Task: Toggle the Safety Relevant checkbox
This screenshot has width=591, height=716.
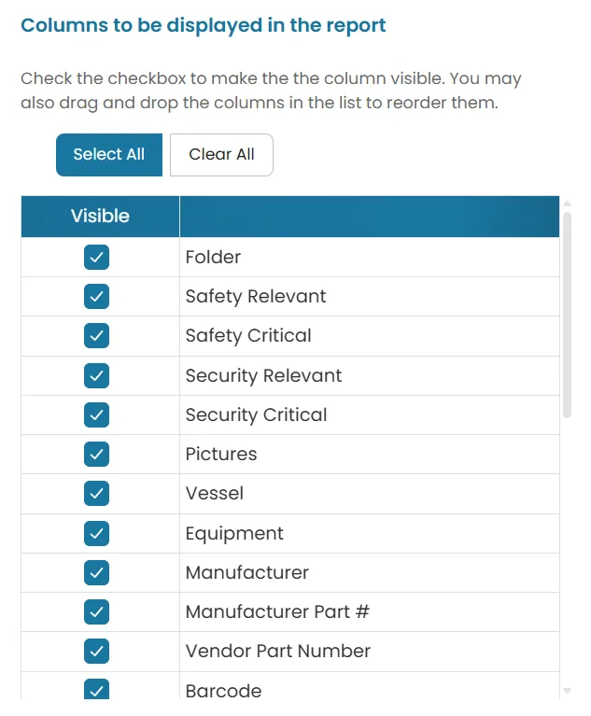Action: pos(96,296)
